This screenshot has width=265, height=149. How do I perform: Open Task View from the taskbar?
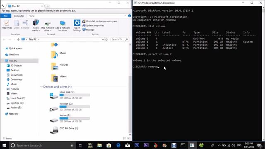pos(80,145)
